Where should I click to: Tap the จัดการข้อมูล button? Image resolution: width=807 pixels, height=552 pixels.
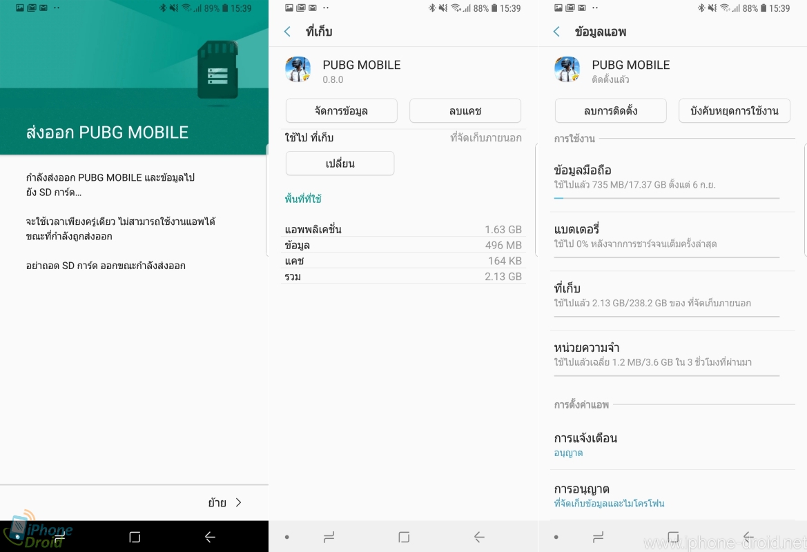coord(341,110)
